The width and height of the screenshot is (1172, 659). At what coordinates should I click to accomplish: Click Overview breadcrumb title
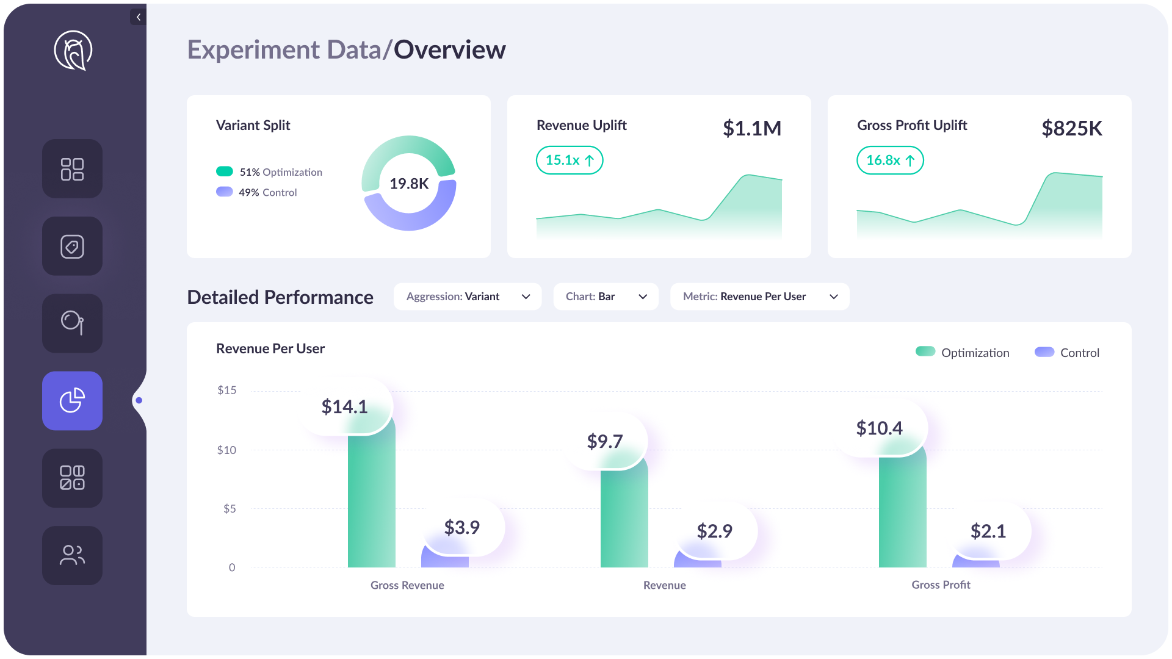coord(449,50)
